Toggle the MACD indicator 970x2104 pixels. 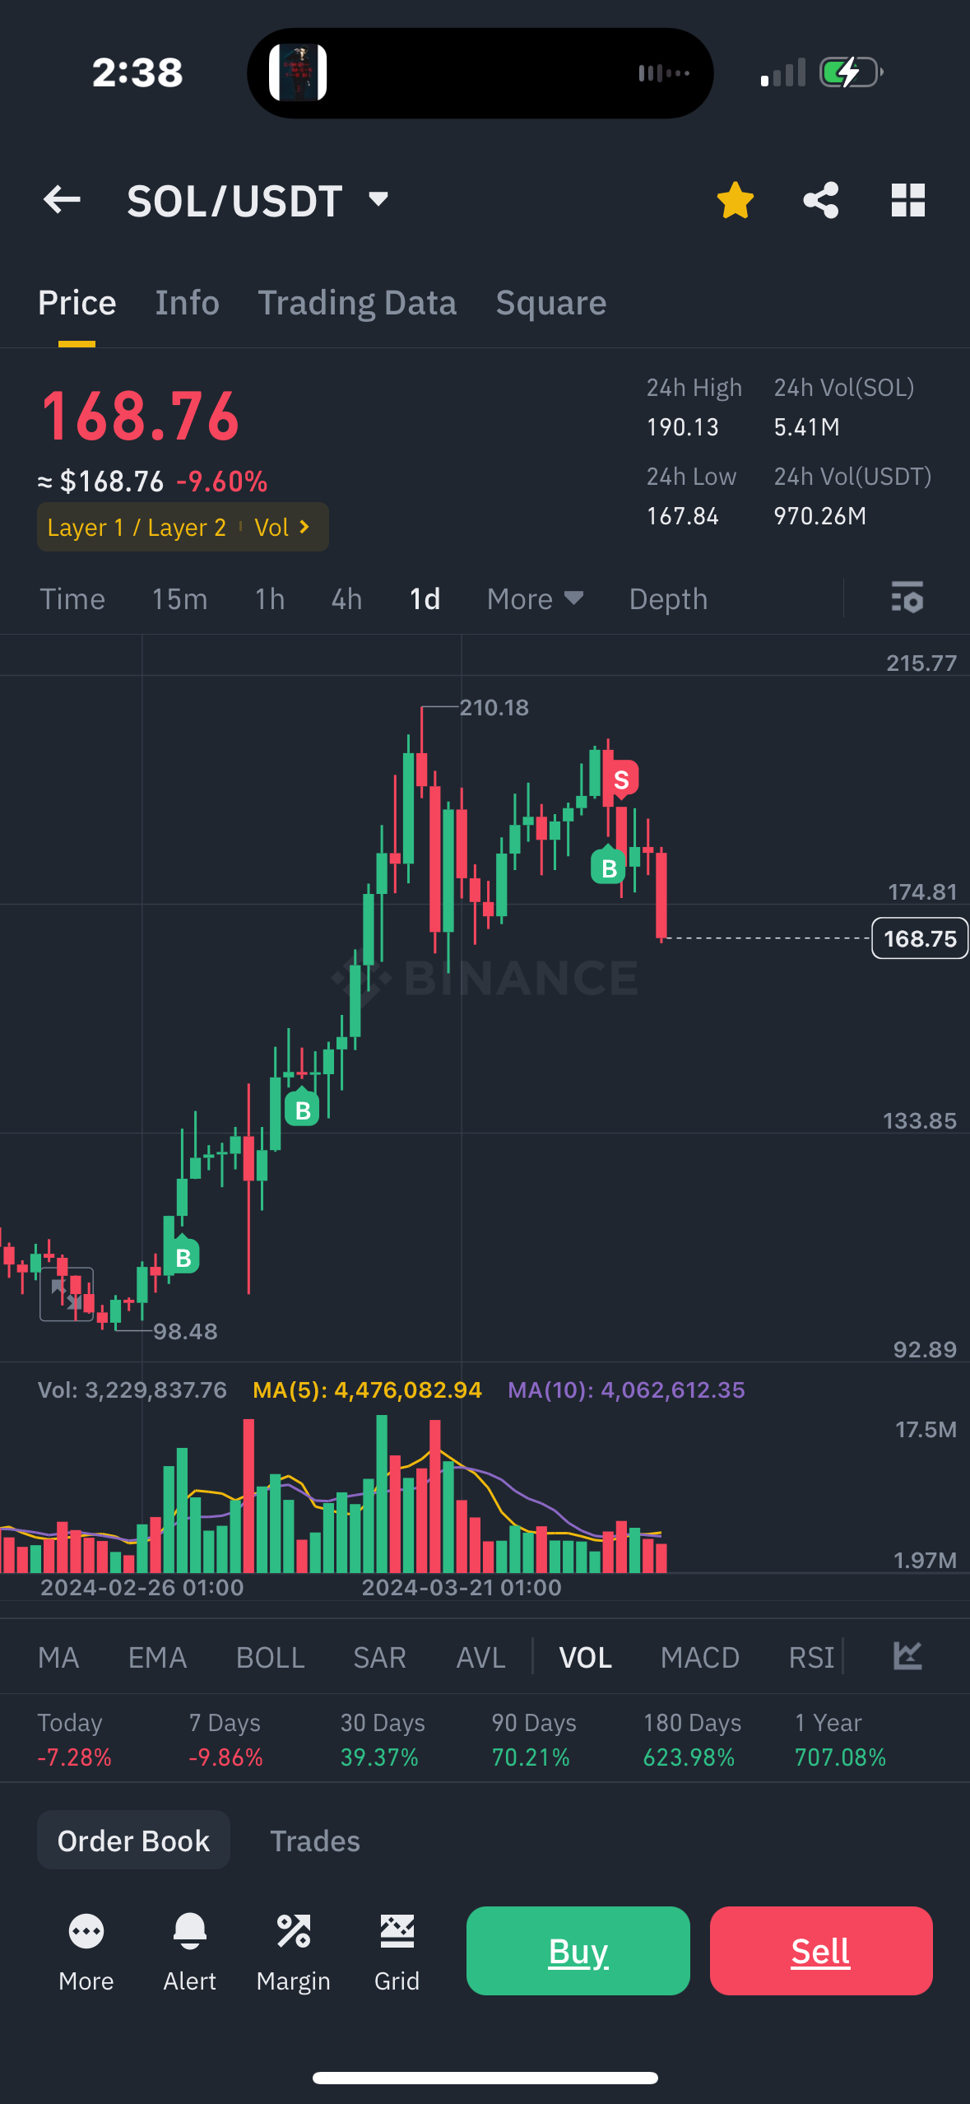[700, 1657]
